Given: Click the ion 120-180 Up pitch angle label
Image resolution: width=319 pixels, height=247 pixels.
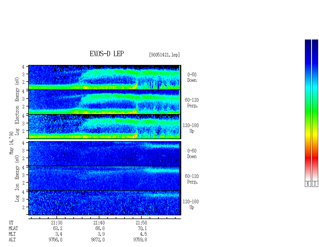Looking at the screenshot, I should [191, 204].
